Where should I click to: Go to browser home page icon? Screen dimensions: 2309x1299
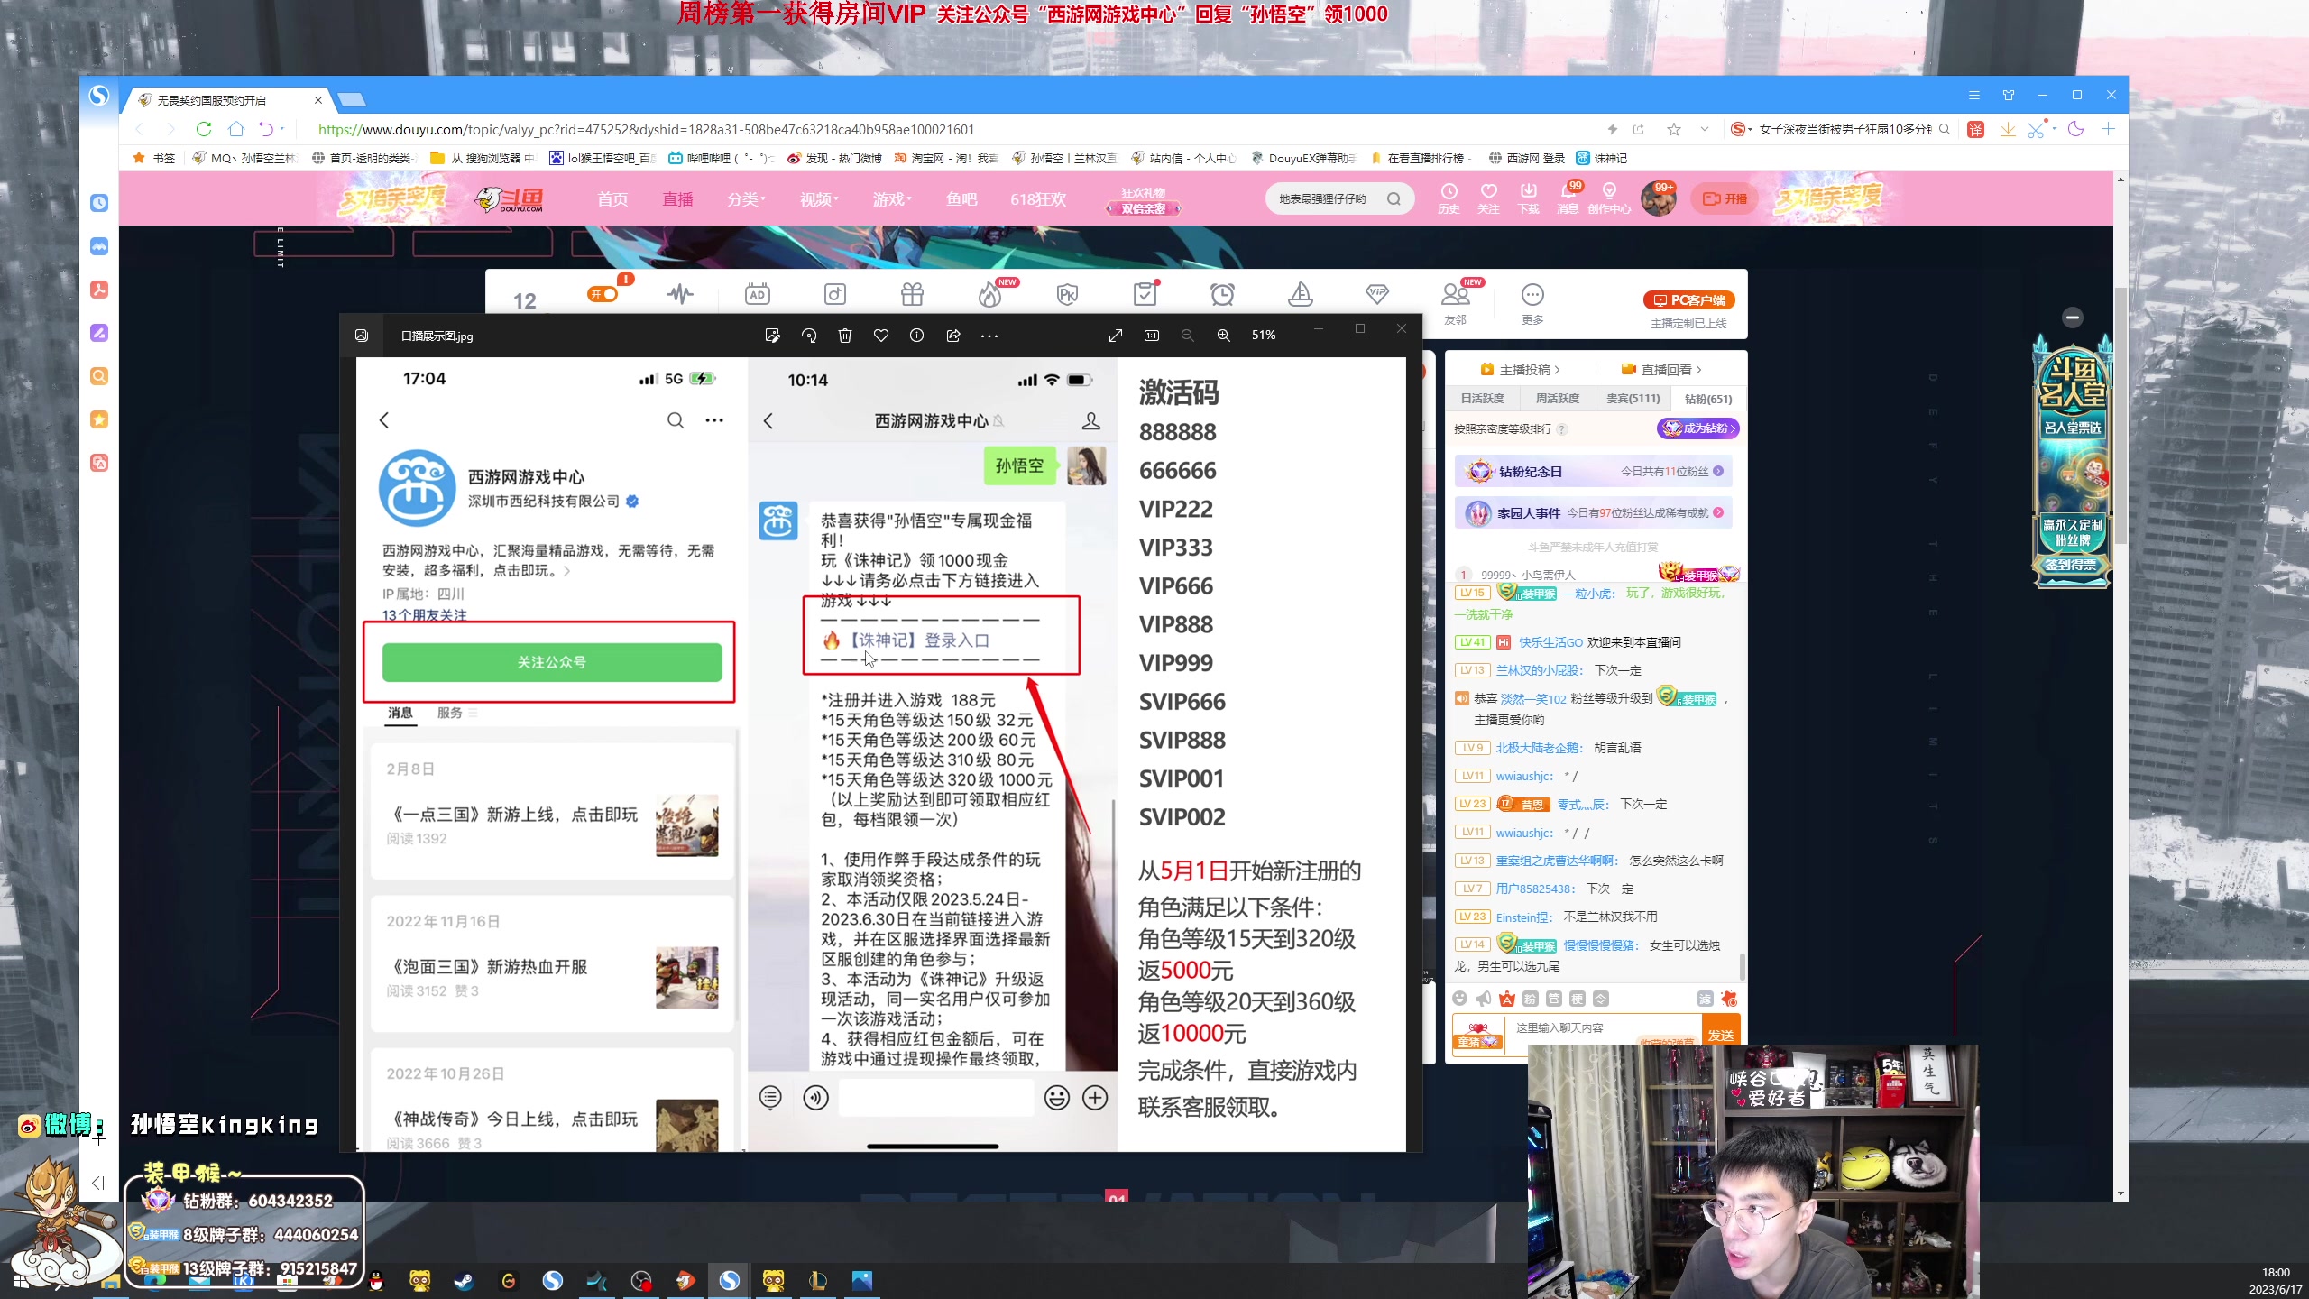236,129
